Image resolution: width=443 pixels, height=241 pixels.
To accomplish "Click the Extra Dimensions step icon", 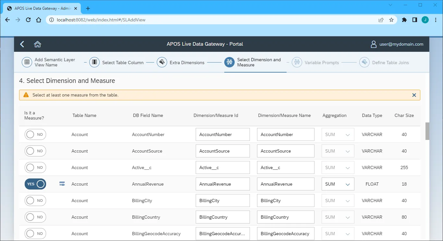I will click(x=162, y=62).
